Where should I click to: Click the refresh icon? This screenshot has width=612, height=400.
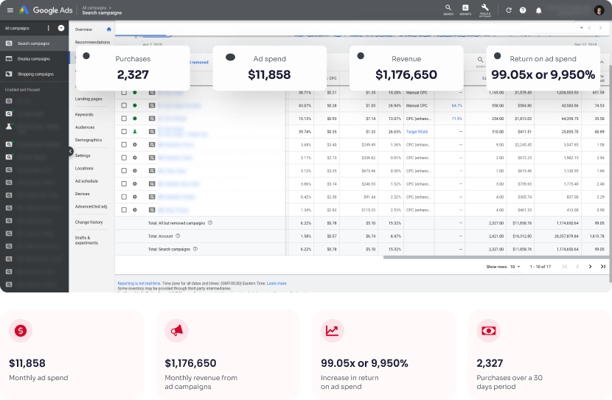click(x=508, y=10)
